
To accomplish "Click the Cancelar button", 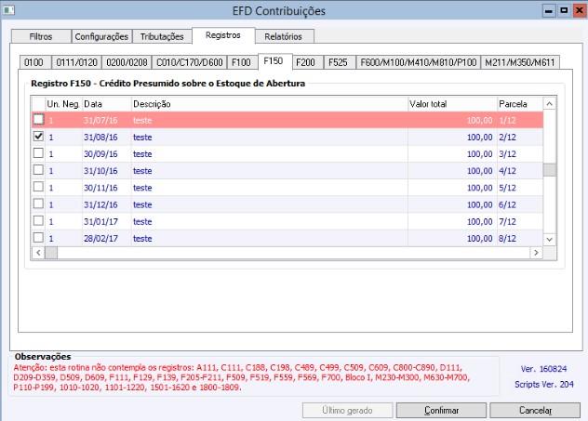I will pos(535,411).
